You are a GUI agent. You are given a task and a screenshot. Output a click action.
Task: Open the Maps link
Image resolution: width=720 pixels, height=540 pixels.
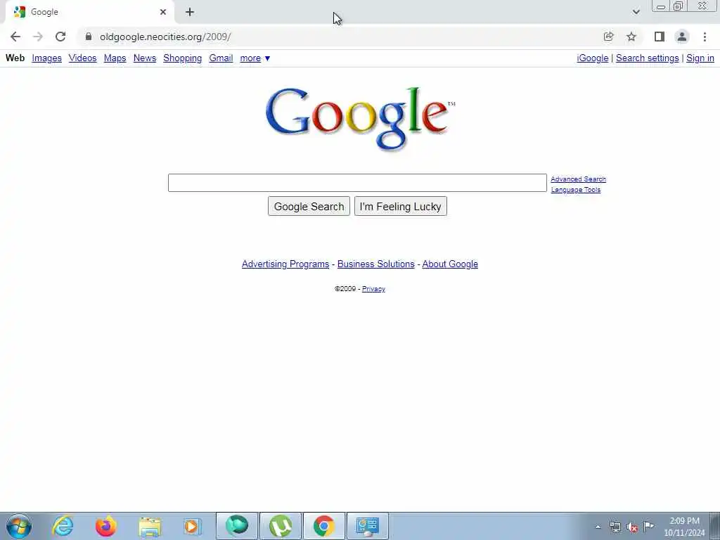pos(115,58)
